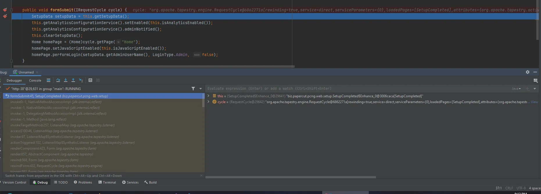The image size is (541, 194).
Task: Expand the 'this' variable node
Action: coord(208,96)
